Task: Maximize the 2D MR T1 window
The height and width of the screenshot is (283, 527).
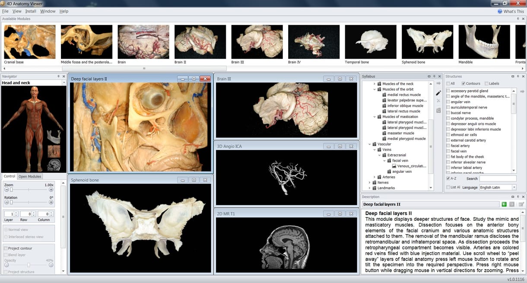Action: [340, 213]
